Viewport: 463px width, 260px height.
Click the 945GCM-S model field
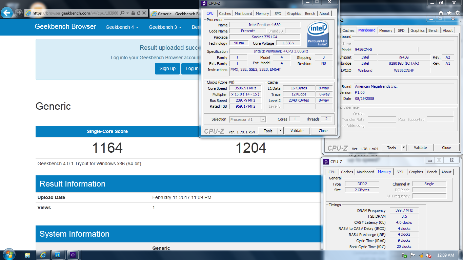pyautogui.click(x=385, y=49)
